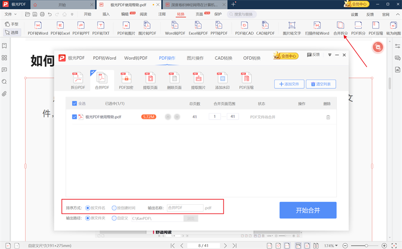Select PDF加密 in the dialog
This screenshot has height=249, width=402.
(x=126, y=80)
